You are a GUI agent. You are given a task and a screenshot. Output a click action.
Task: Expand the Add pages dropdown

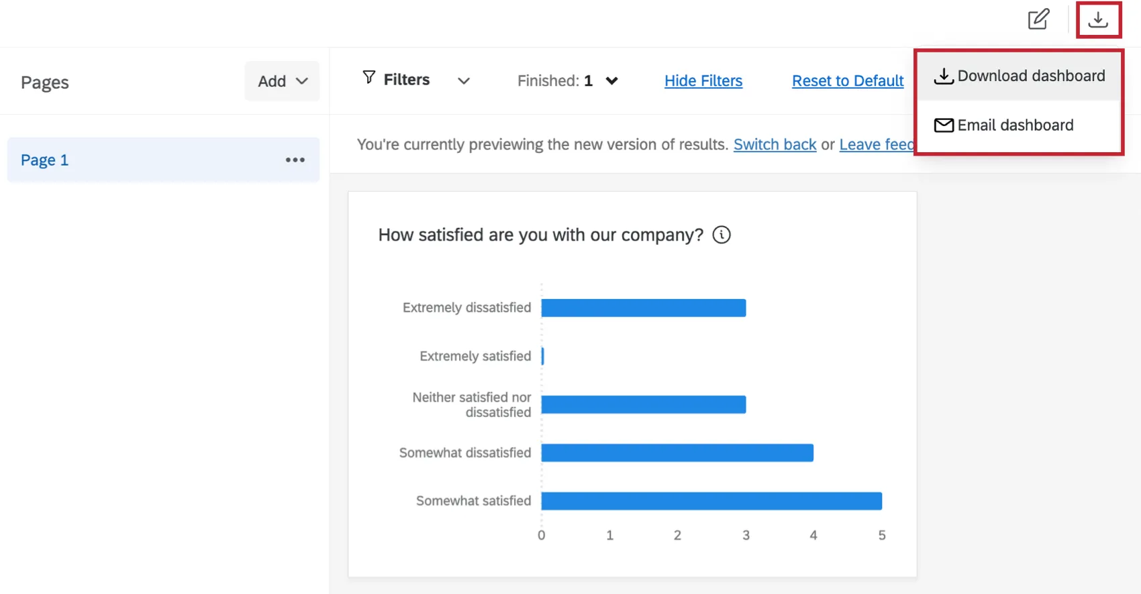[x=282, y=81]
